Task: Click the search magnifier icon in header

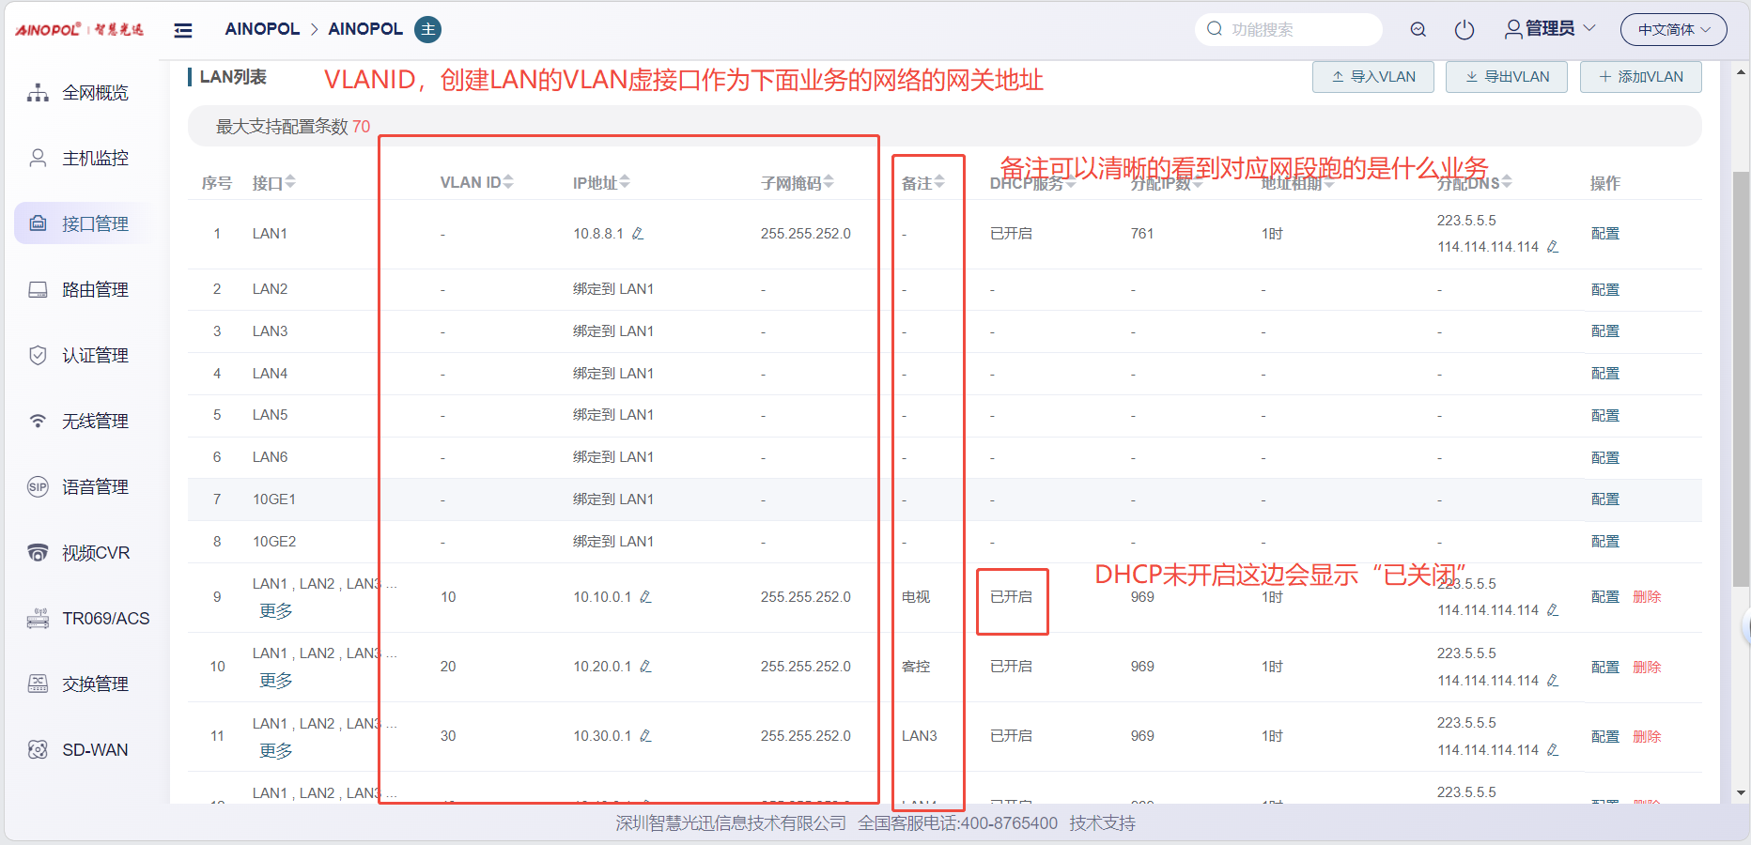Action: pyautogui.click(x=1418, y=30)
